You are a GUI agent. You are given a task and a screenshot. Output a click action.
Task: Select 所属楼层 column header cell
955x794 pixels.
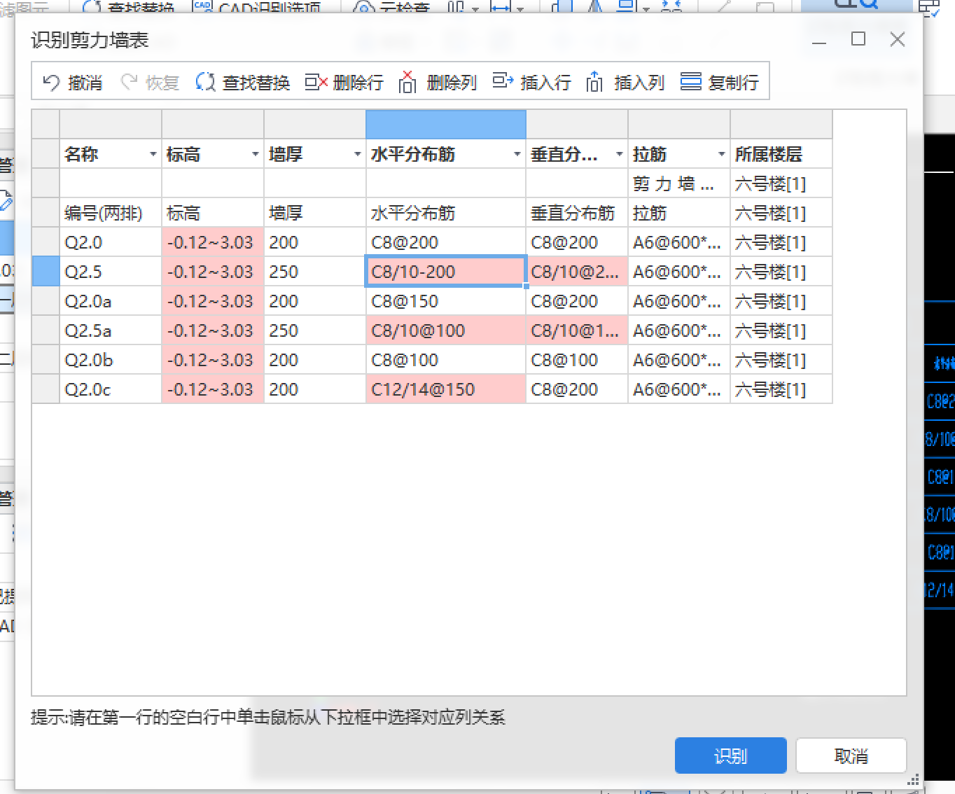pyautogui.click(x=781, y=154)
